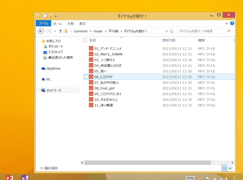Screen dimensions: 243x180
Task: Select お気に入り in the navigation pane
Action: tap(53, 41)
